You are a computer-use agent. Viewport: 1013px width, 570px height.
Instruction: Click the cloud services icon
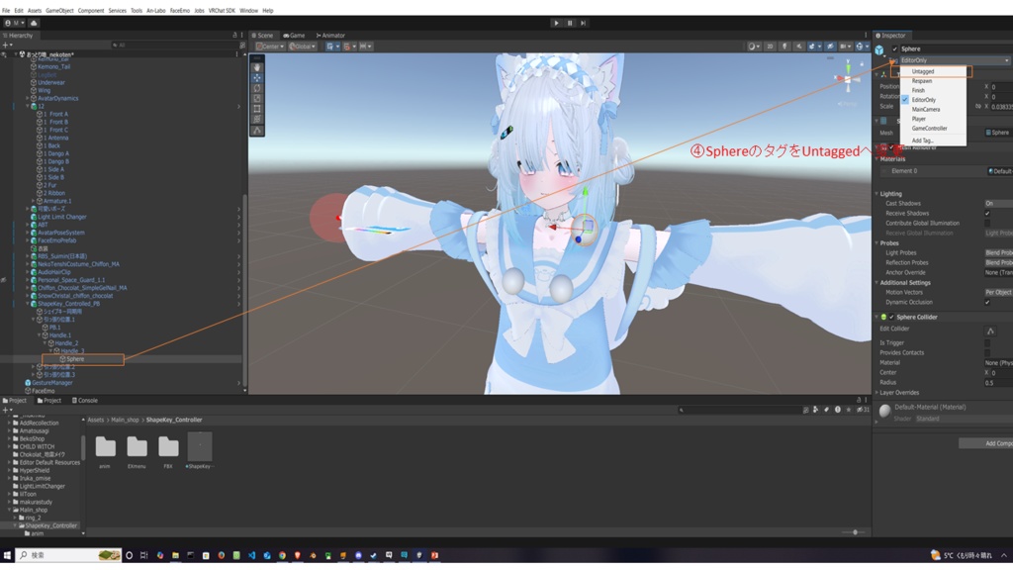(x=34, y=23)
